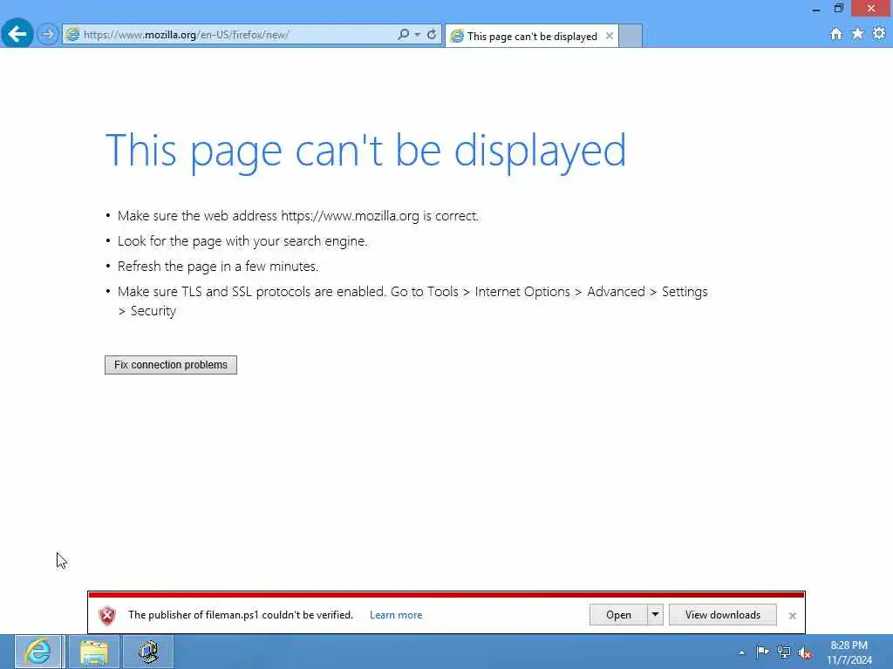
Task: Close the Internet Explorer window
Action: 871,8
